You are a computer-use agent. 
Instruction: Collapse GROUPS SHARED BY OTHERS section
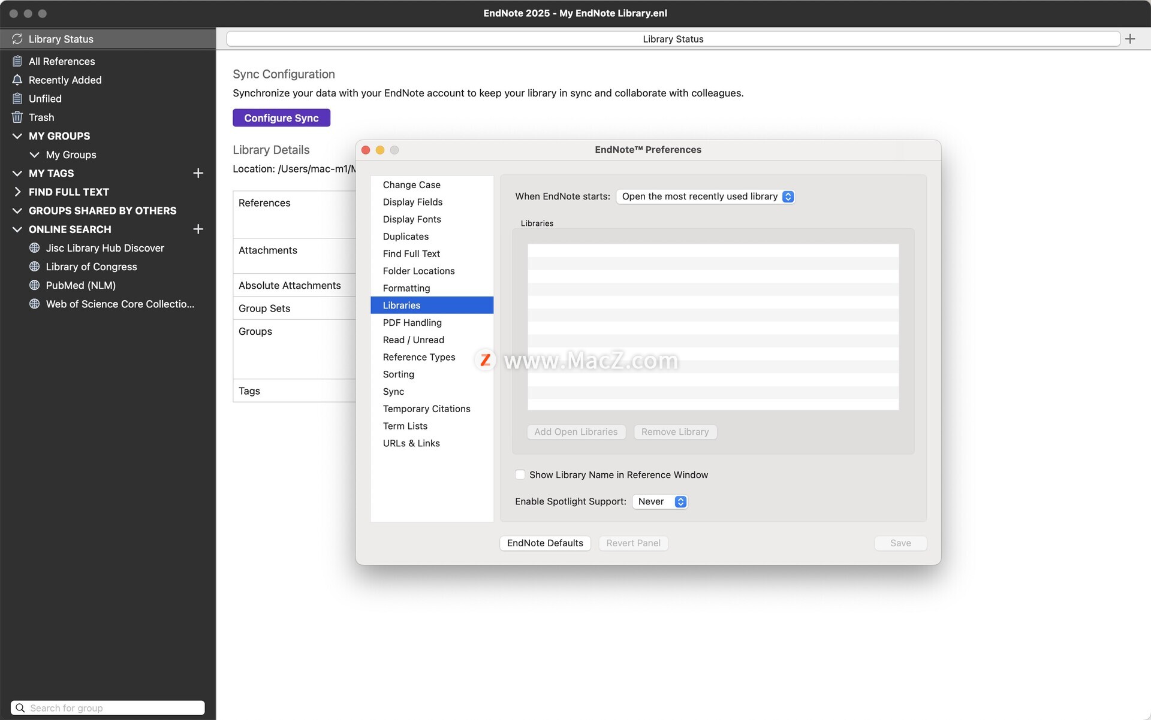[17, 210]
